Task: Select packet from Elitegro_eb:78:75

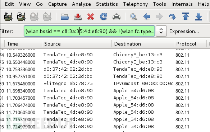Action: point(68,84)
